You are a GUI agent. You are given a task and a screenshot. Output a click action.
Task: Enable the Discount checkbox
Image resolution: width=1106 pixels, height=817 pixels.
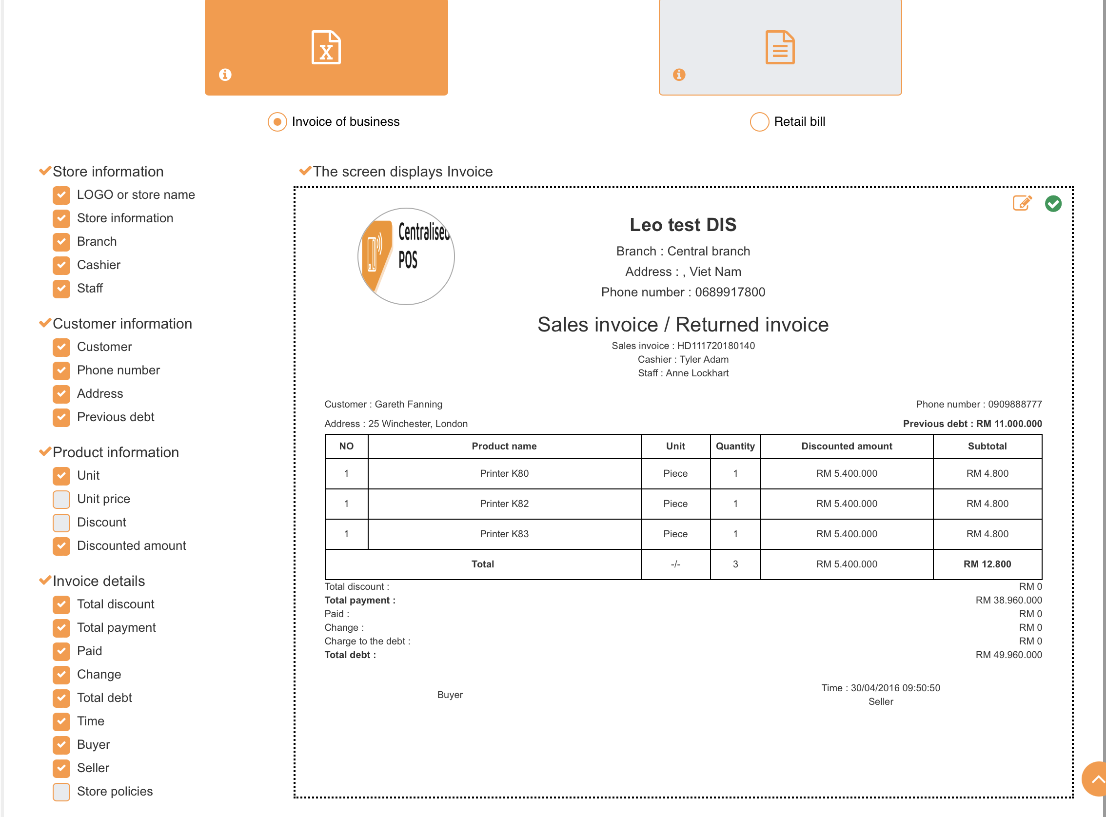[x=61, y=522]
